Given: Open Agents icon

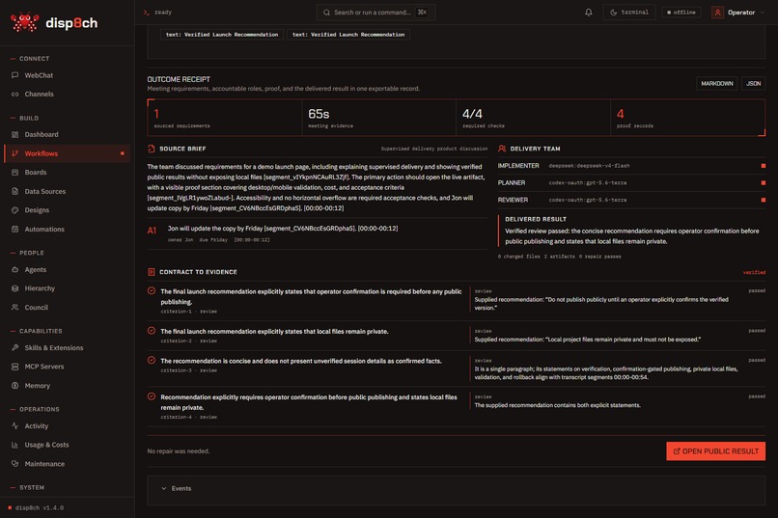Looking at the screenshot, I should [x=14, y=270].
